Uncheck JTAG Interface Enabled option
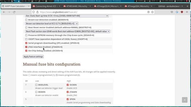This screenshot has height=107, width=191. (26, 47)
